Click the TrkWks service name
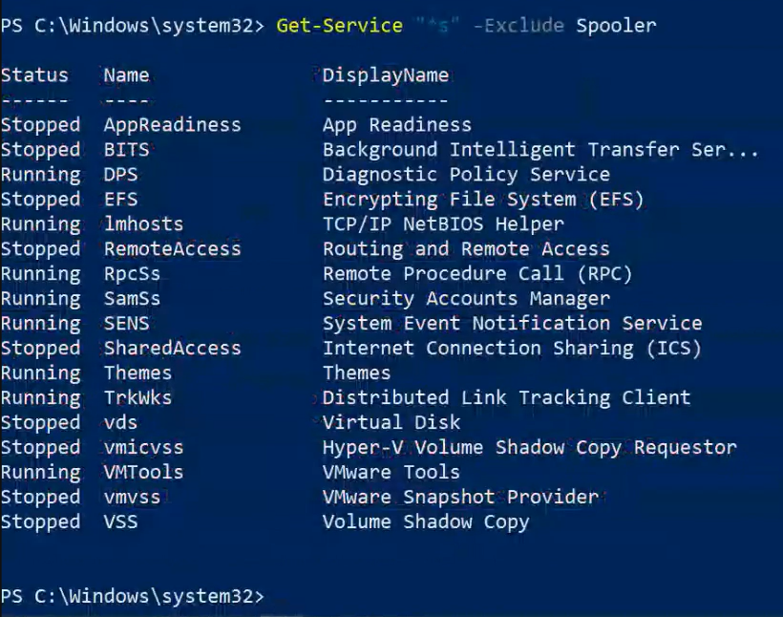This screenshot has width=783, height=617. point(138,398)
